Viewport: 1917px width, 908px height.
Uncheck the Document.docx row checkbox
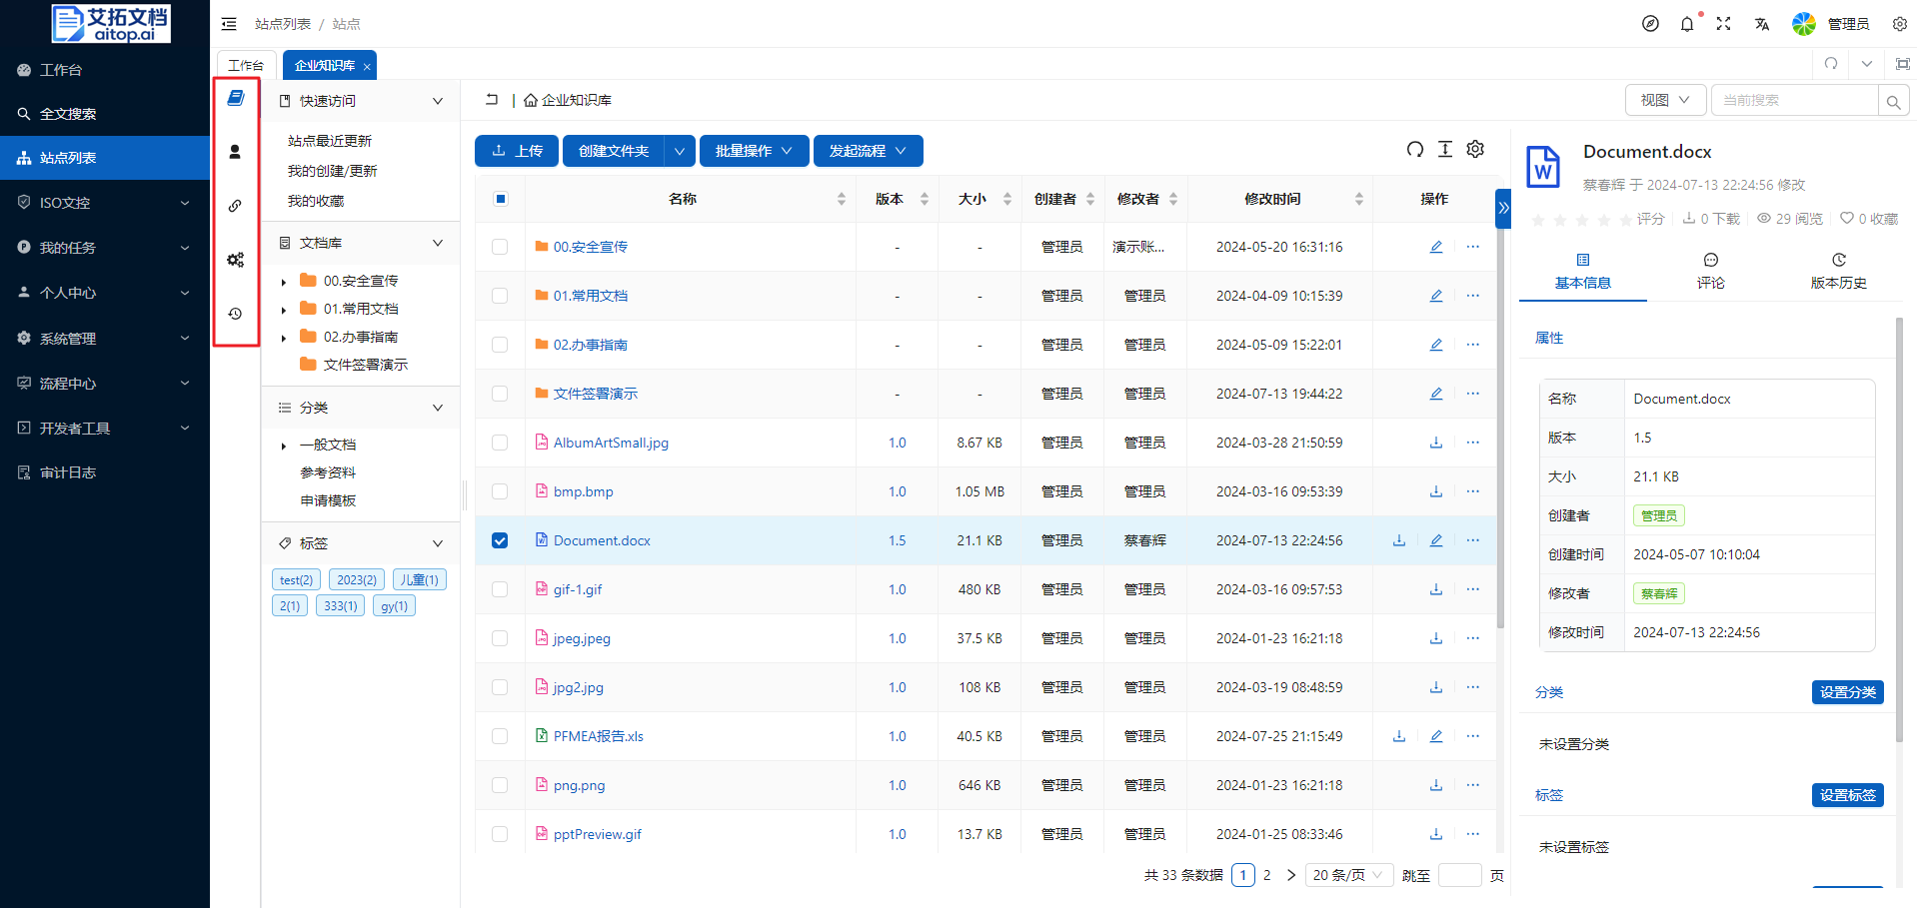click(500, 540)
